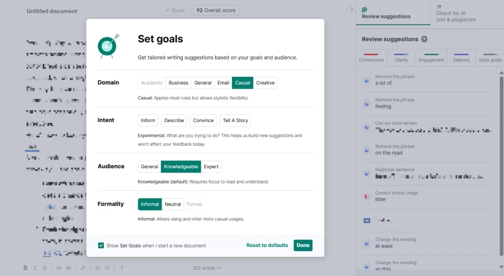Image resolution: width=504 pixels, height=276 pixels.
Task: Expand the 321 words count menu
Action: (x=207, y=268)
